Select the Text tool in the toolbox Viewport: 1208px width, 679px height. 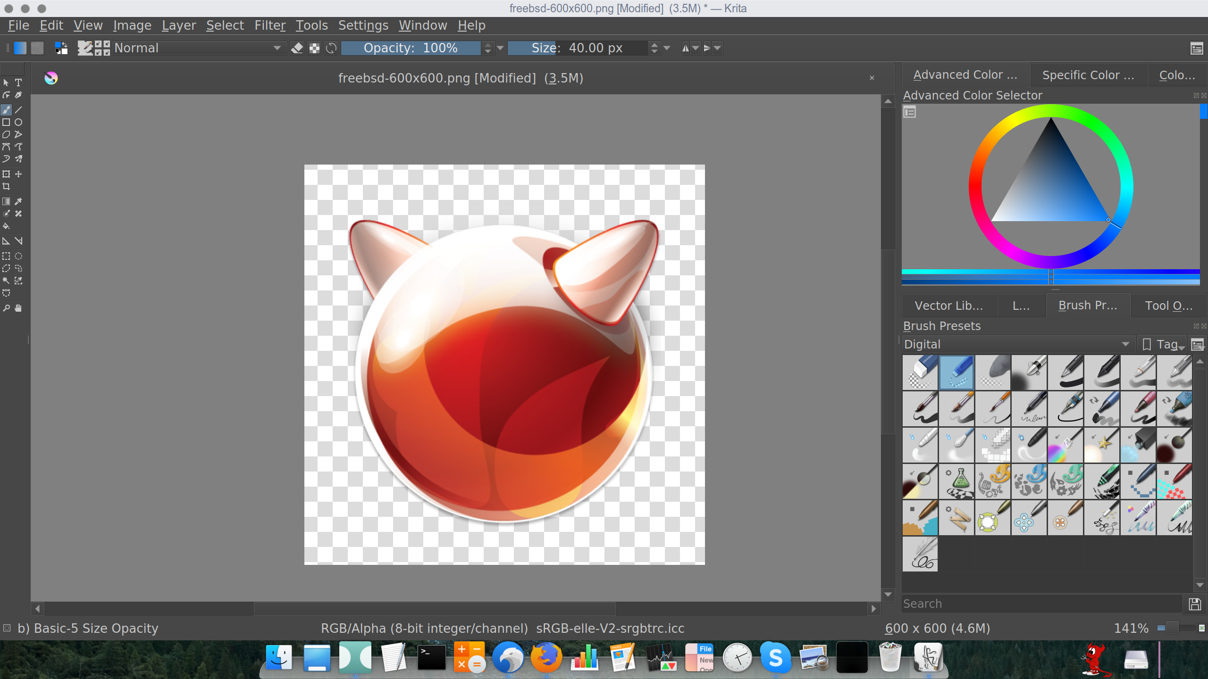(18, 83)
